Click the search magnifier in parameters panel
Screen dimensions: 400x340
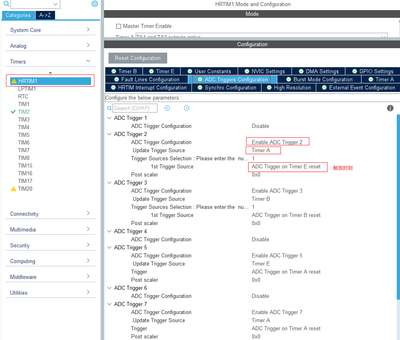coord(109,108)
